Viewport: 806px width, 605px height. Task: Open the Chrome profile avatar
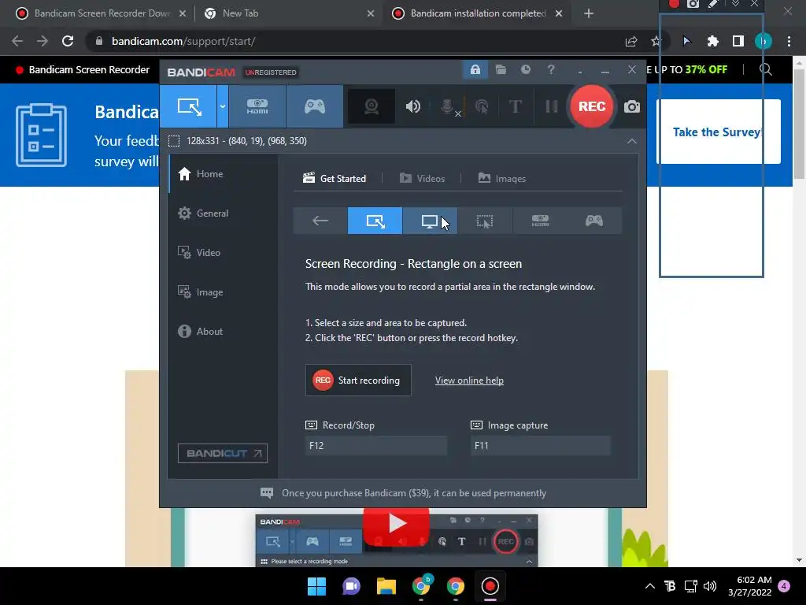click(x=763, y=41)
